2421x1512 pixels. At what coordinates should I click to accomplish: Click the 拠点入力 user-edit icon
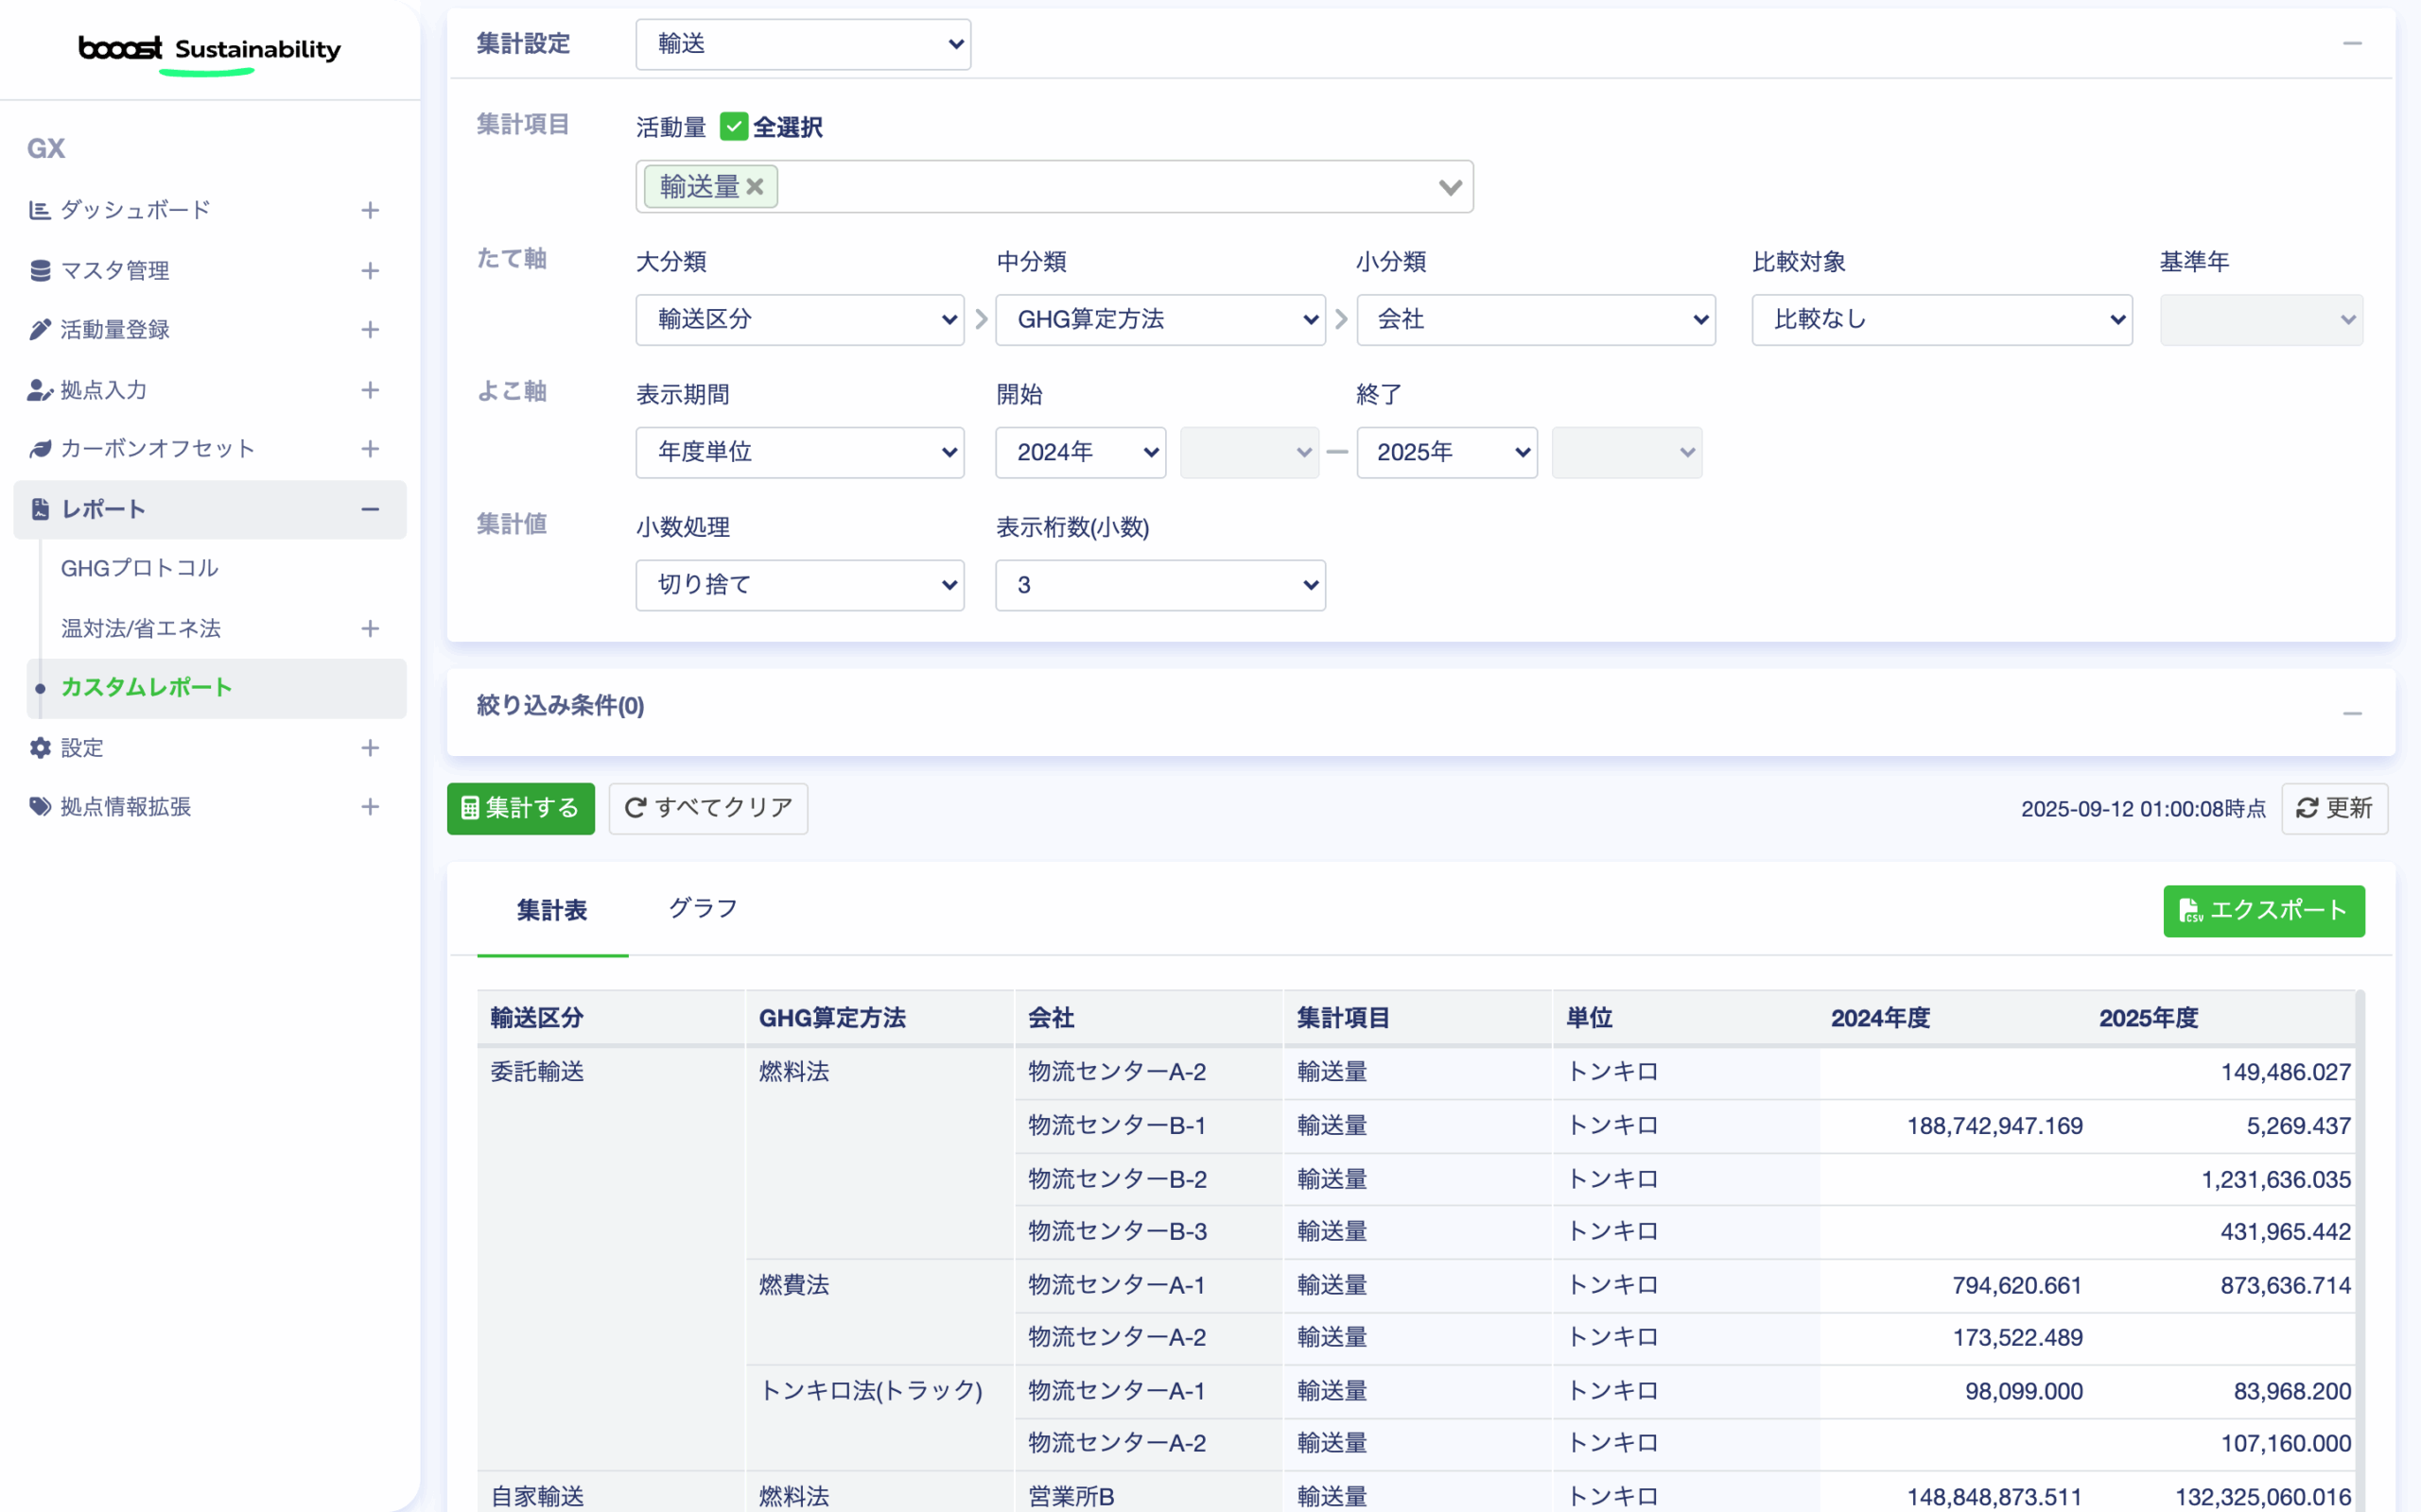pyautogui.click(x=39, y=390)
